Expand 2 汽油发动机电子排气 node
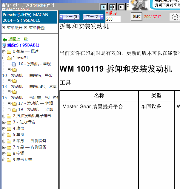 pyautogui.click(x=4, y=116)
